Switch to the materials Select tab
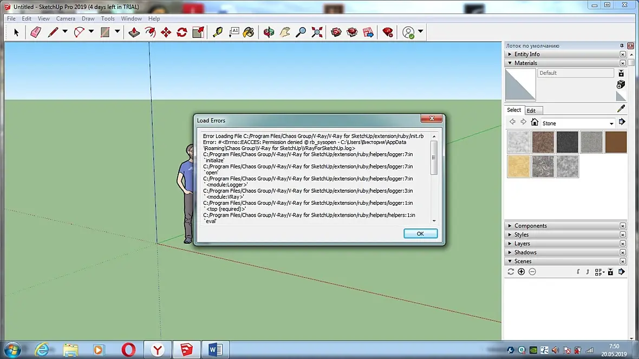 (514, 110)
